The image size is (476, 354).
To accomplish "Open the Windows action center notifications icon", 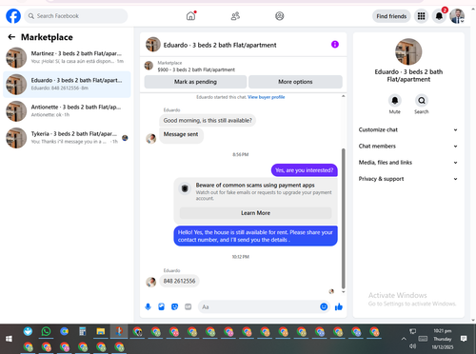I will (x=464, y=339).
